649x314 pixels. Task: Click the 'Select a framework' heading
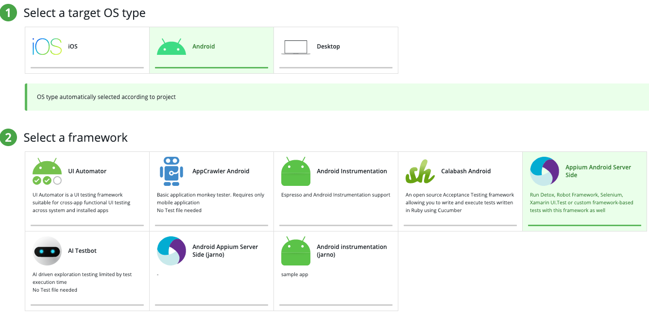point(76,138)
